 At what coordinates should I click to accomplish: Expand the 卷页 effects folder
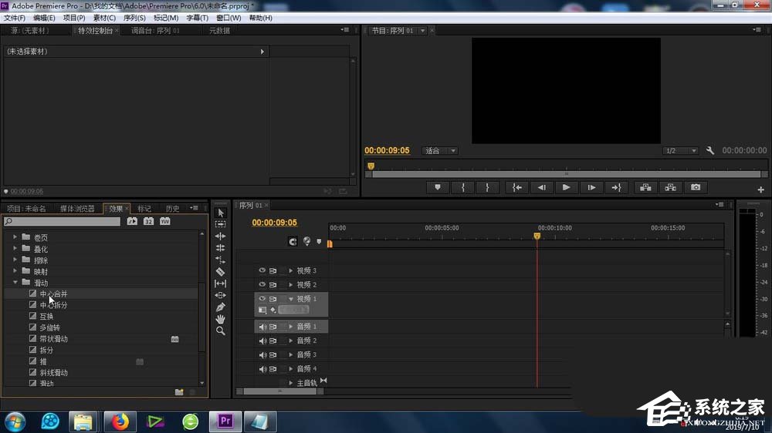tap(15, 237)
